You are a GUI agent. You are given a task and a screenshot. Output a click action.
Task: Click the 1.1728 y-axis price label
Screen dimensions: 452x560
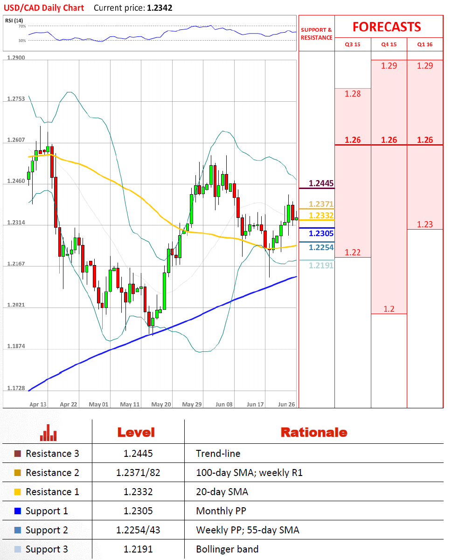(x=16, y=388)
